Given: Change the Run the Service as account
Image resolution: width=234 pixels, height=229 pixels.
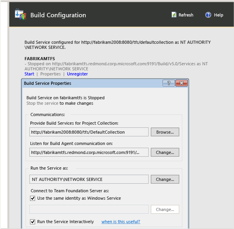Looking at the screenshot, I should 165,179.
